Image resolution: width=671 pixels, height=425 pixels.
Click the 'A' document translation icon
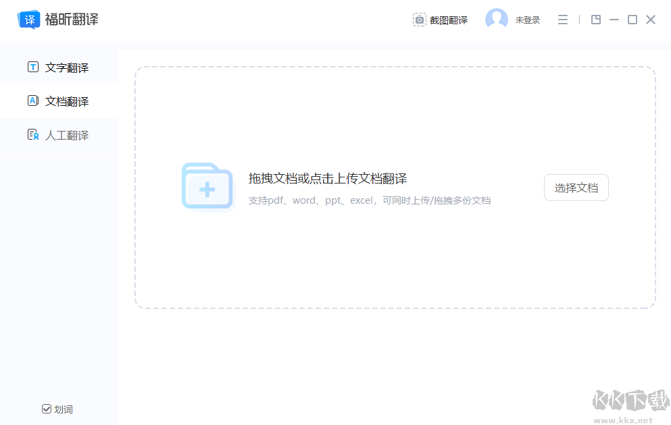[32, 101]
